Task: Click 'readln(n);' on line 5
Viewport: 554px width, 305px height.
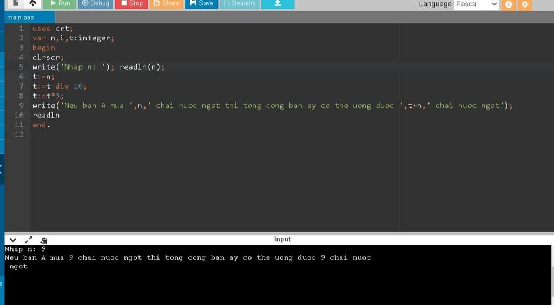Action: [142, 67]
